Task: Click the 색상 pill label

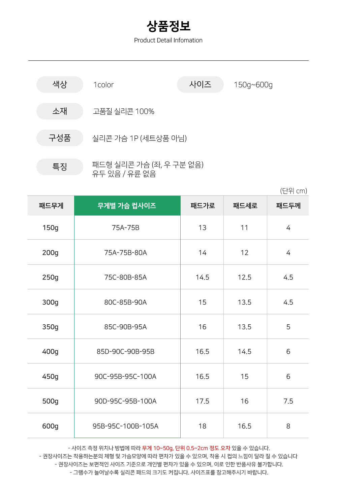Action: coord(60,84)
